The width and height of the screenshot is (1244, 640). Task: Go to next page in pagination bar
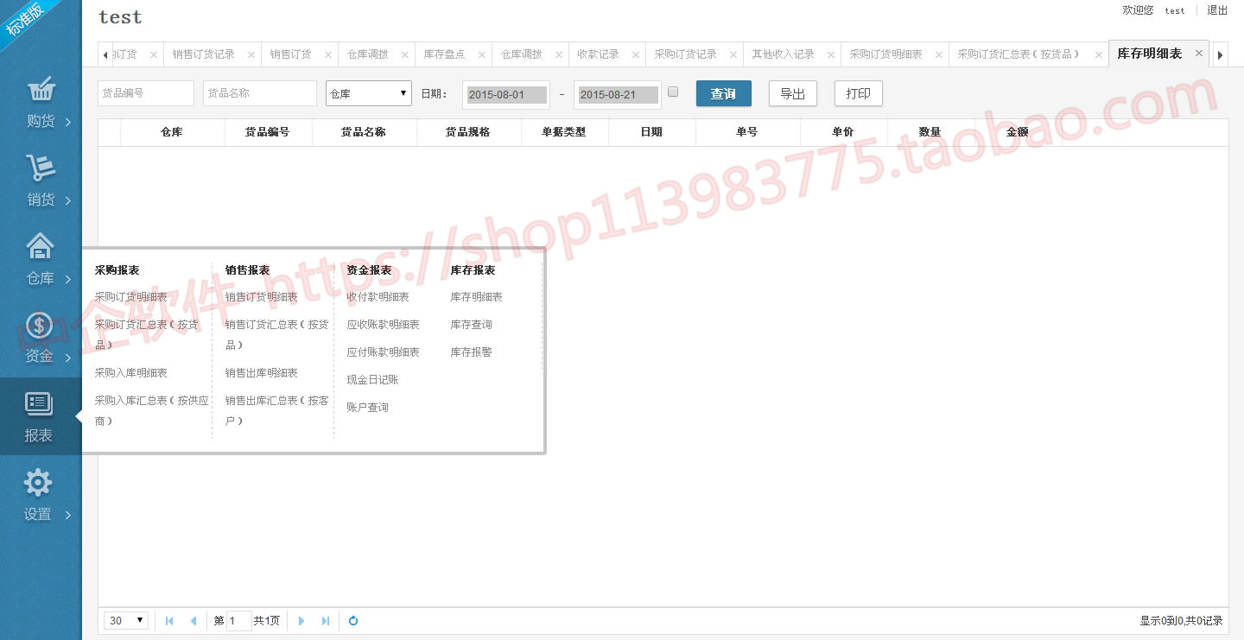[x=301, y=621]
